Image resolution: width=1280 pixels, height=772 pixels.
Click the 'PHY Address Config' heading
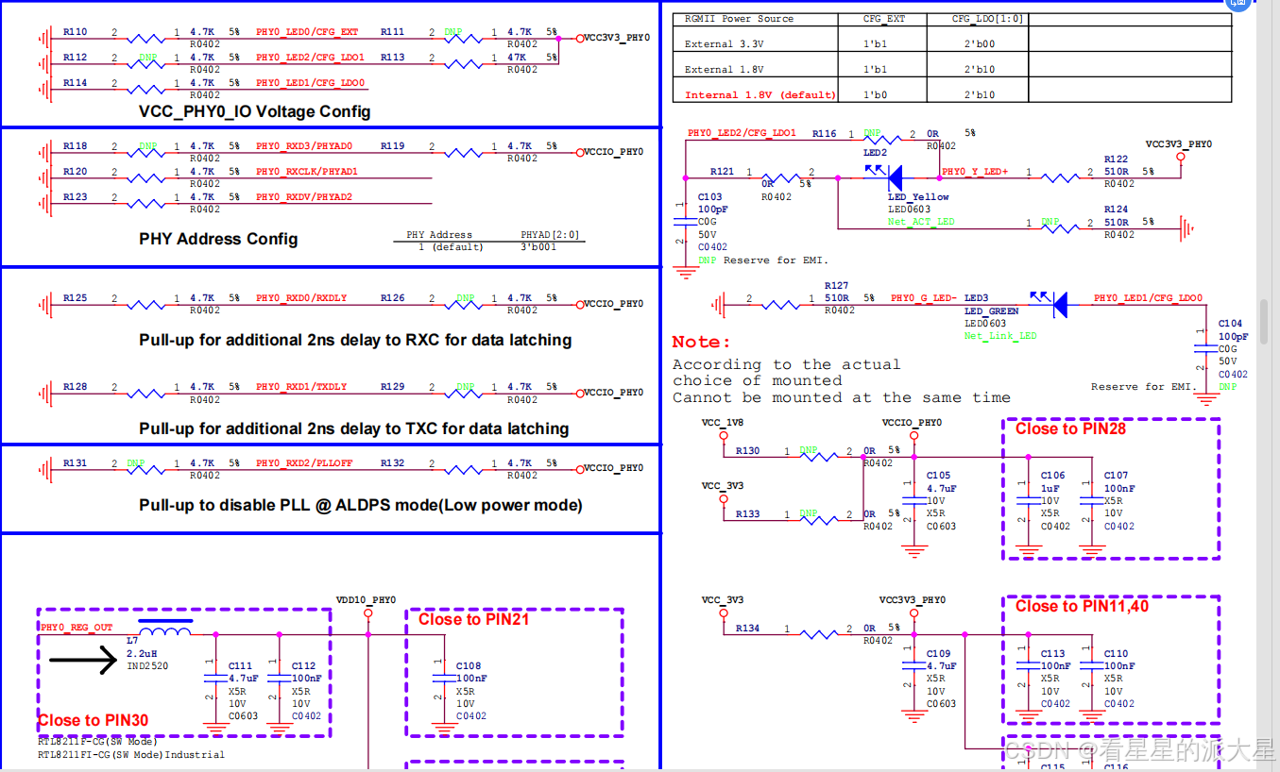(218, 239)
